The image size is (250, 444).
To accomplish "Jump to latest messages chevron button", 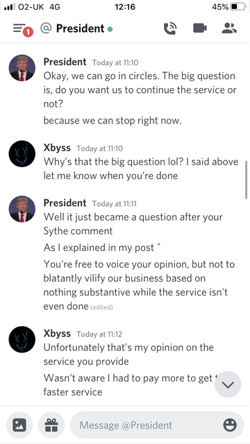I will (228, 384).
